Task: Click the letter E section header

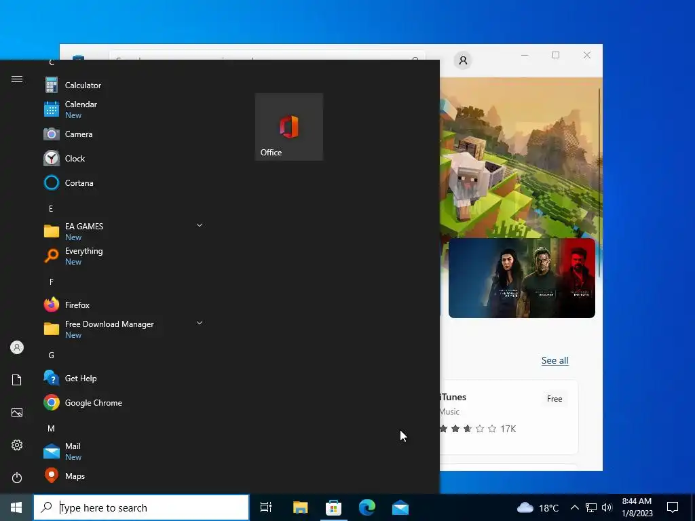Action: pyautogui.click(x=51, y=209)
